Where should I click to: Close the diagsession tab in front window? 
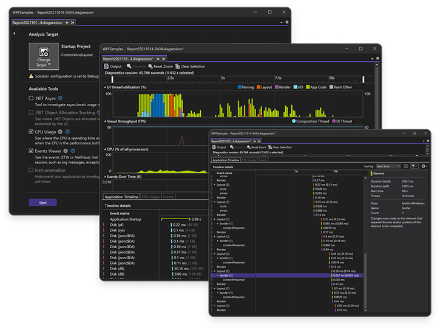[259, 141]
